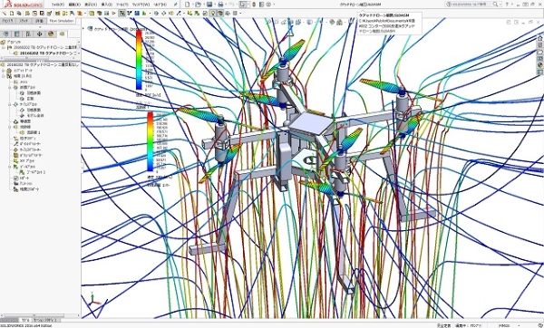The image size is (544, 328).
Task: Click the search magnifier icon in title bar
Action: [x=495, y=5]
